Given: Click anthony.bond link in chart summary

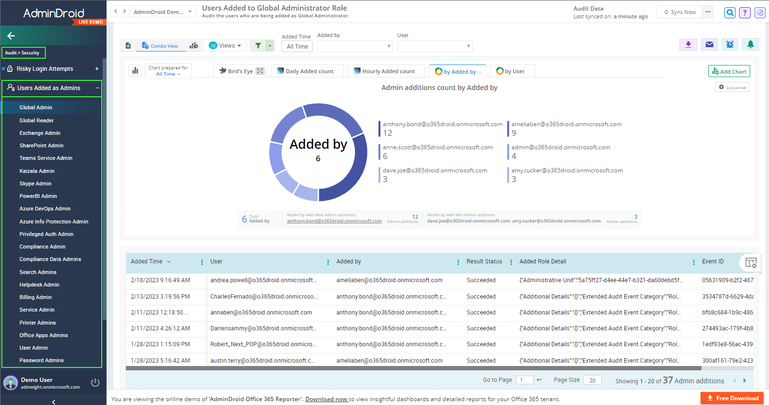Looking at the screenshot, I should coord(334,221).
